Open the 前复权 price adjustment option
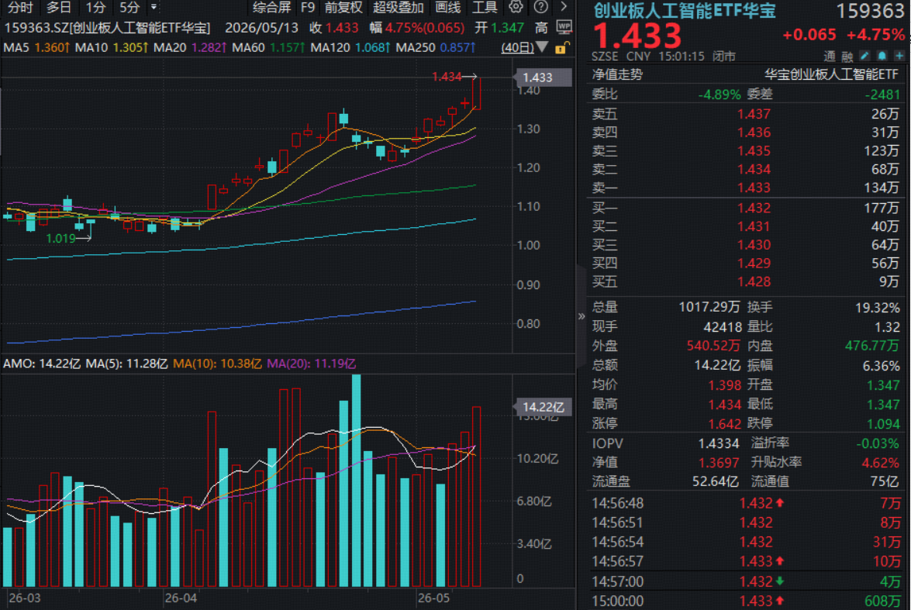This screenshot has width=911, height=610. (x=343, y=8)
